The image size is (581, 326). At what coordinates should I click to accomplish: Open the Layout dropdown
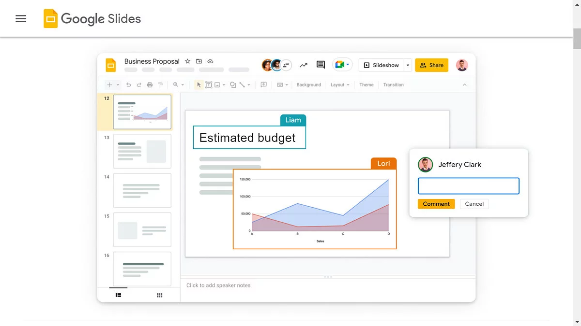[x=340, y=85]
